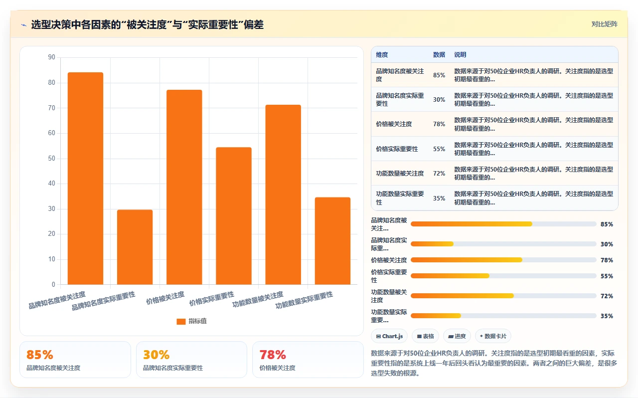Viewport: 638px width, 398px height.
Task: Select table row 价格实际重要性
Action: coord(494,149)
